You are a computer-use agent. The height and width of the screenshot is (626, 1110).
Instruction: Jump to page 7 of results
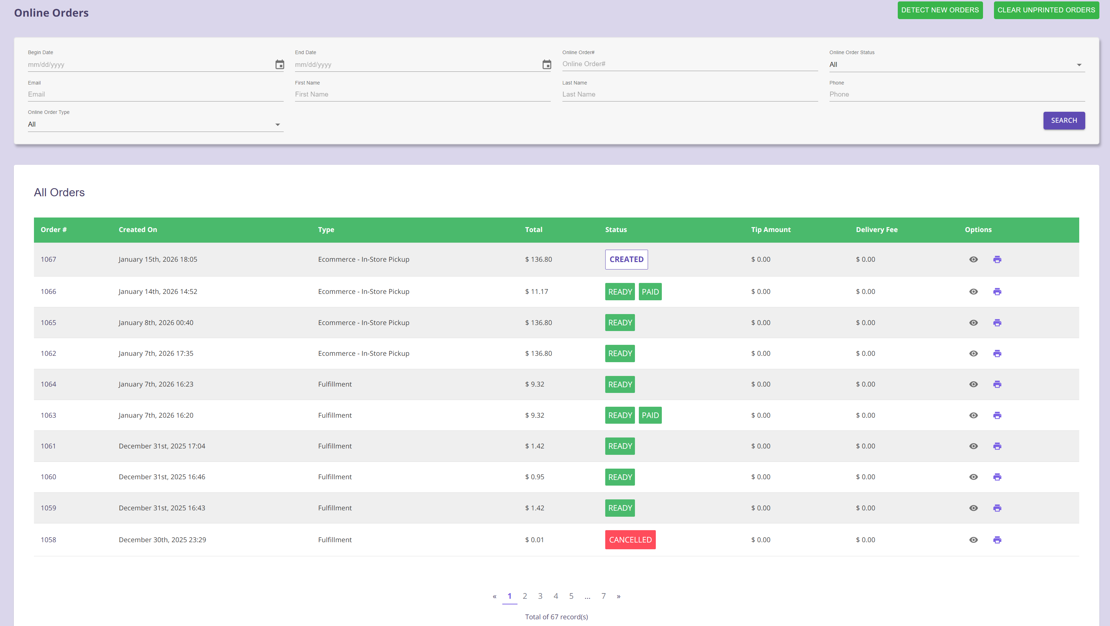603,596
